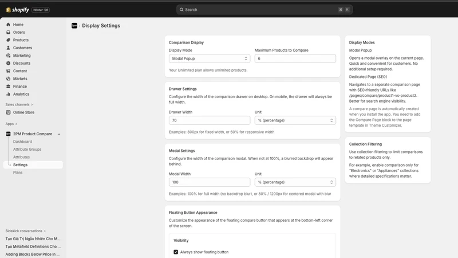Expand Sales channels section
Viewport: 458px width, 258px height.
click(19, 104)
